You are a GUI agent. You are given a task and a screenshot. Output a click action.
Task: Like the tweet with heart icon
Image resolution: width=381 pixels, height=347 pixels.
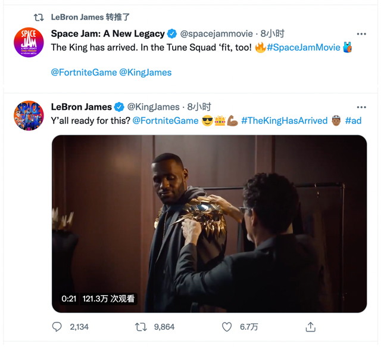tap(226, 327)
